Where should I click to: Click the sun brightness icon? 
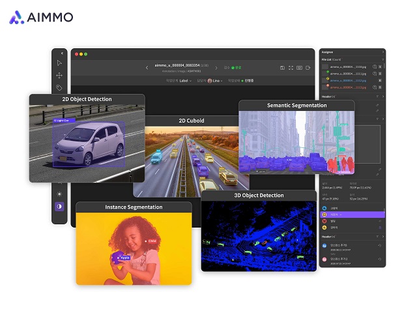pyautogui.click(x=59, y=194)
